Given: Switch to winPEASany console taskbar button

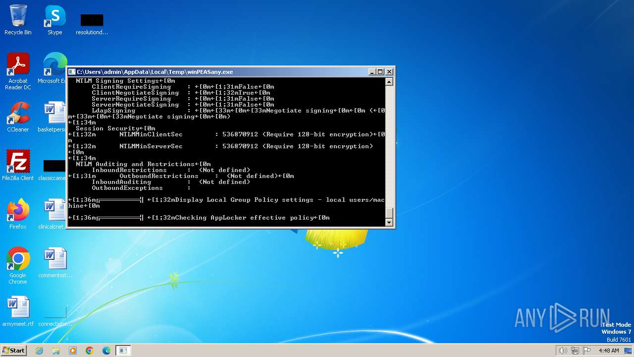Looking at the screenshot, I should pyautogui.click(x=123, y=351).
